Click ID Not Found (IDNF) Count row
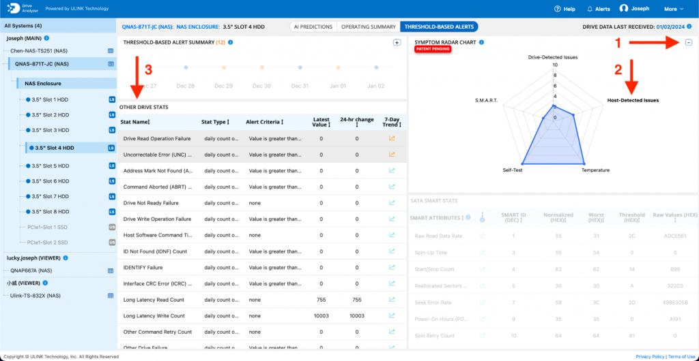This screenshot has height=361, width=699. pyautogui.click(x=261, y=251)
